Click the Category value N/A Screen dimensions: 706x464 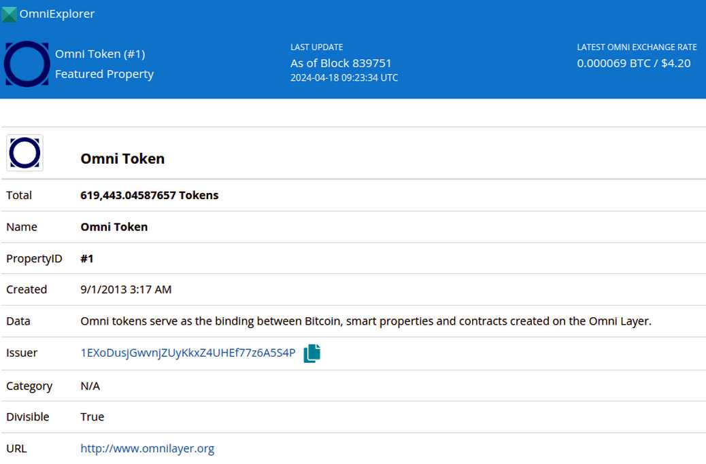90,387
